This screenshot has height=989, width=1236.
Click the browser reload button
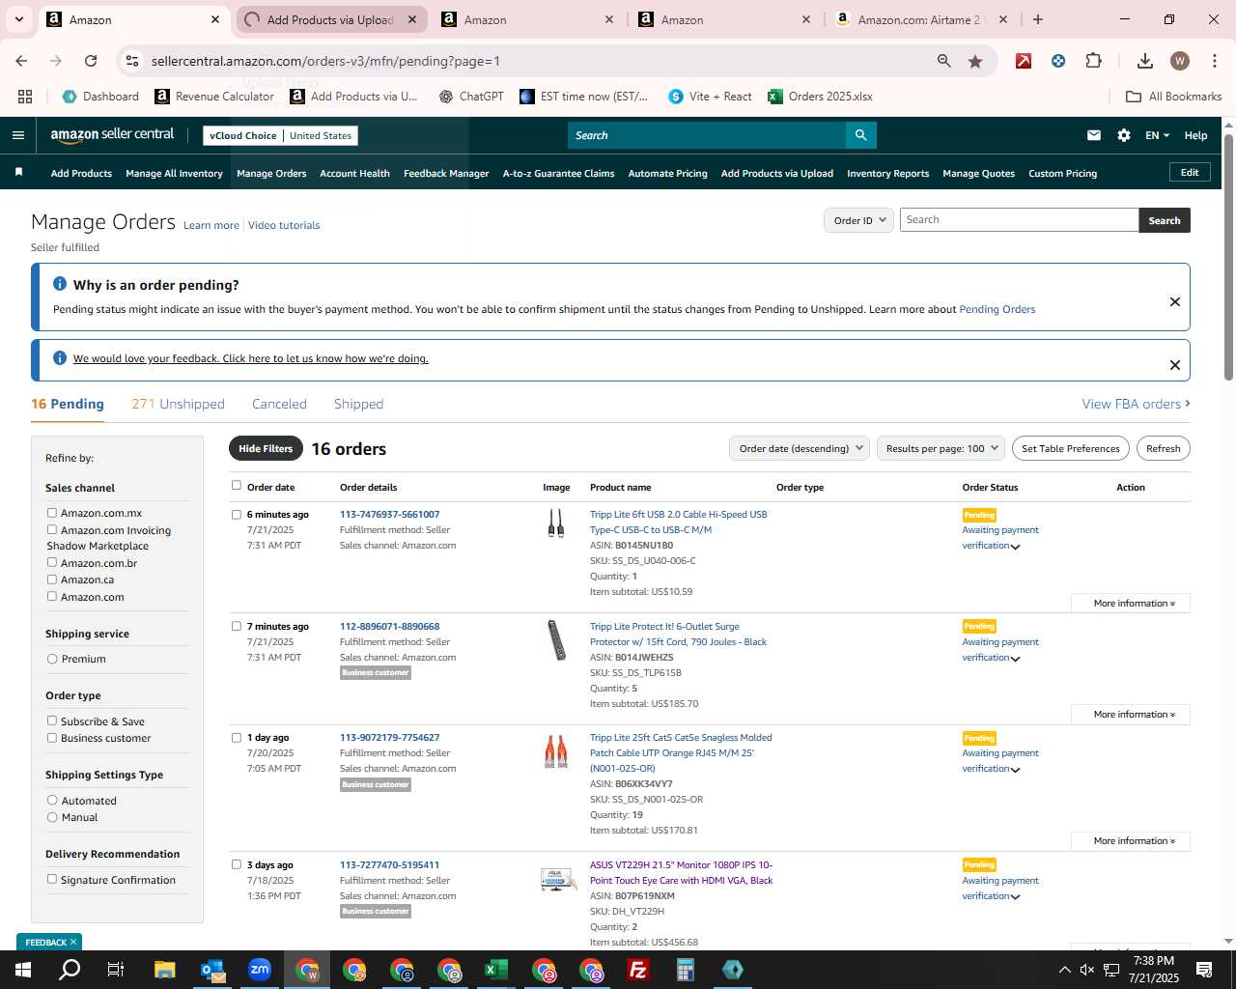[x=91, y=61]
